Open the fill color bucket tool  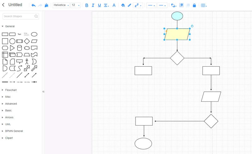click(123, 5)
